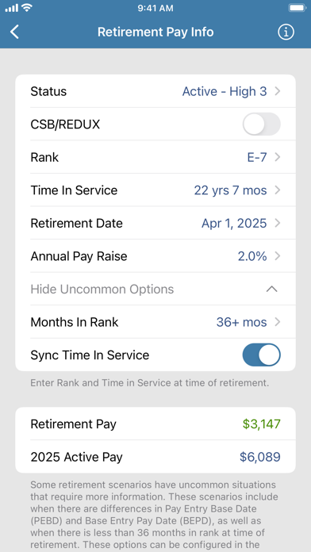Tap the chevron next to E-7
The width and height of the screenshot is (311, 552).
(277, 157)
